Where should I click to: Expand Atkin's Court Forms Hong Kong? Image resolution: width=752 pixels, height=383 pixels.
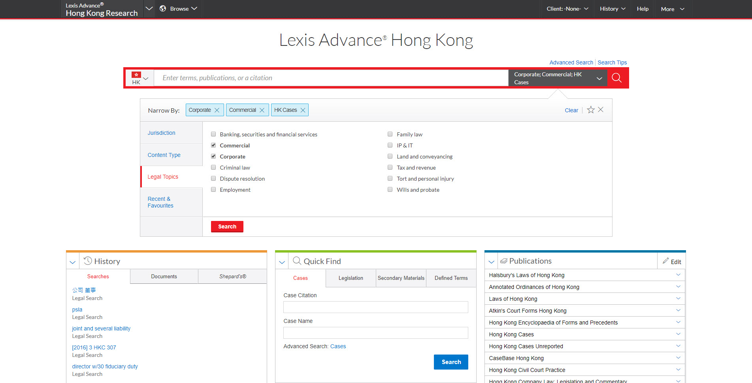(x=678, y=310)
